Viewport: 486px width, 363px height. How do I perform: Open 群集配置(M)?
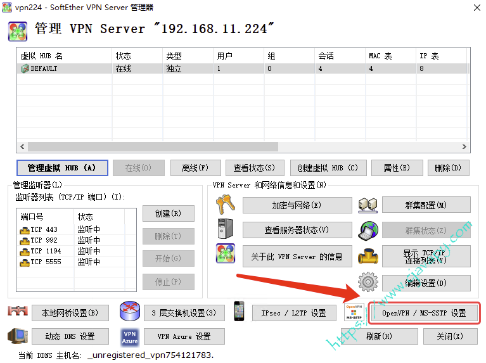tap(426, 205)
